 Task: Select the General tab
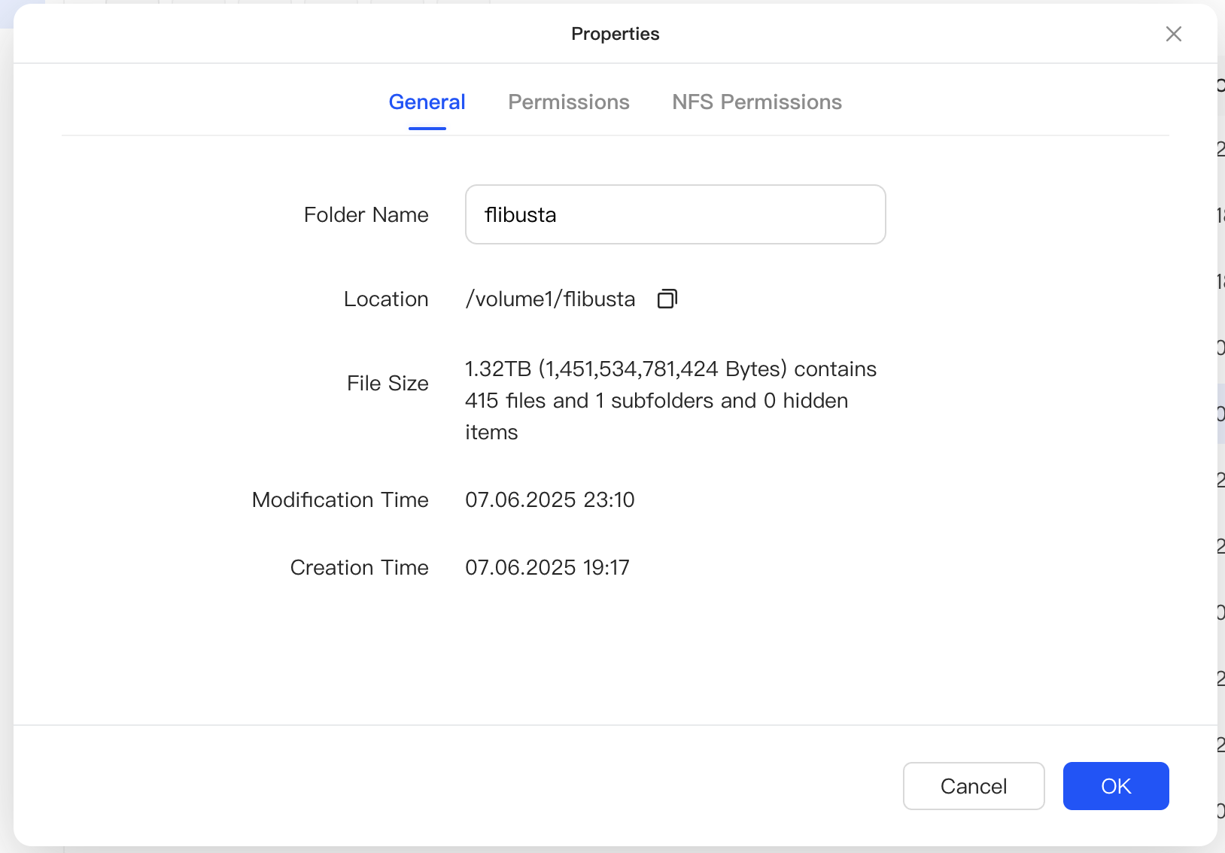pos(427,102)
